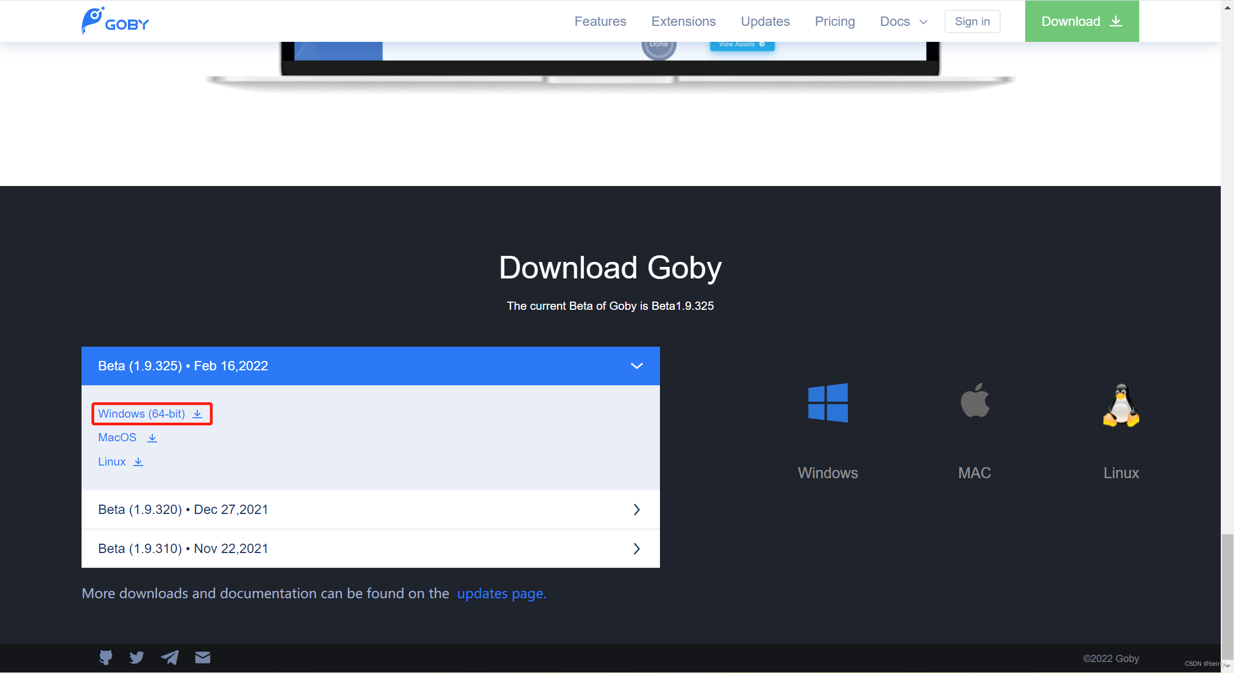This screenshot has width=1234, height=673.
Task: Click the Apple MAC logo icon
Action: 975,400
